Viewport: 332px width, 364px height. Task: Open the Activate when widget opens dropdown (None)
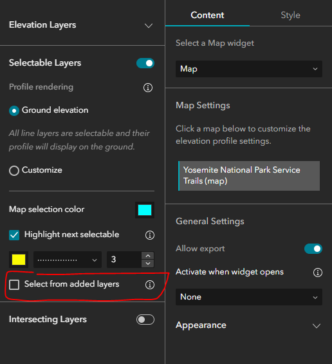pos(249,297)
